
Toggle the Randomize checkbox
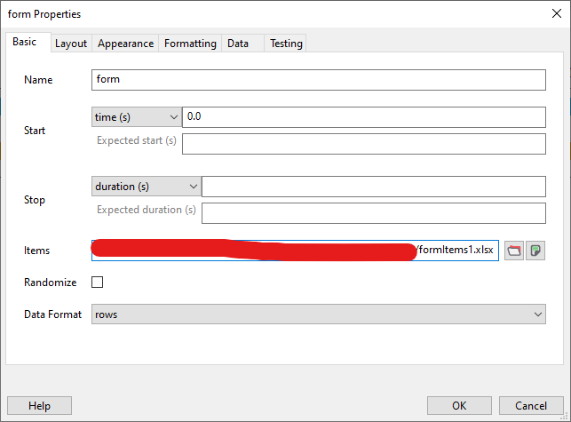98,283
